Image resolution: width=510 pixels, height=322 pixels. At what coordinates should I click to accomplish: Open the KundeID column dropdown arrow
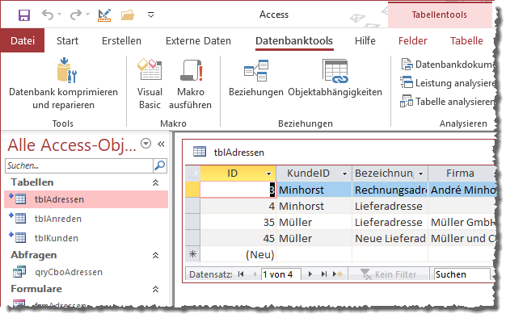point(344,174)
